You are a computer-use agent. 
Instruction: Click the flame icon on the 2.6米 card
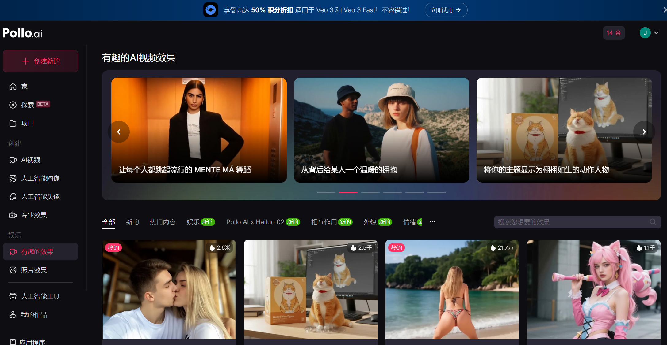212,248
